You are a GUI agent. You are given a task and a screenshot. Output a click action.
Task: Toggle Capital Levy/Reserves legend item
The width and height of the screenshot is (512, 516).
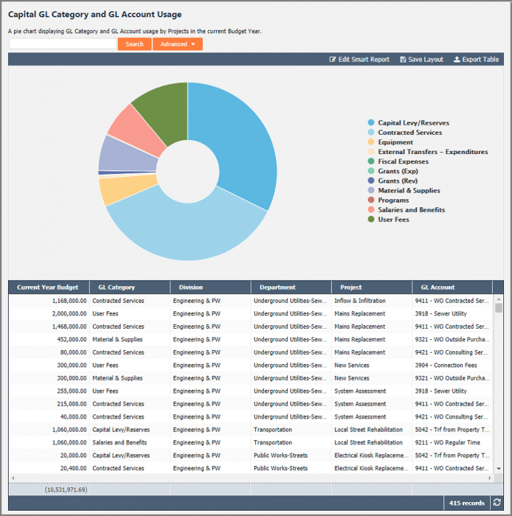(413, 123)
